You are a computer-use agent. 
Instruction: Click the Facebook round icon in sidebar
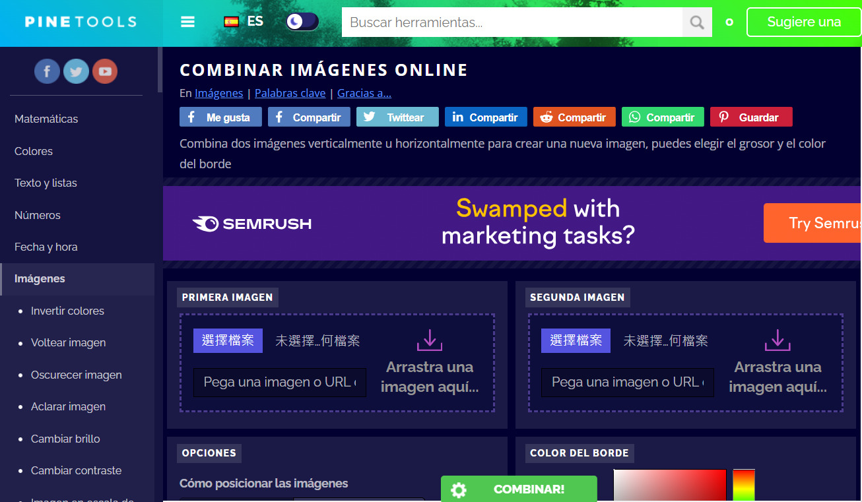[x=47, y=71]
